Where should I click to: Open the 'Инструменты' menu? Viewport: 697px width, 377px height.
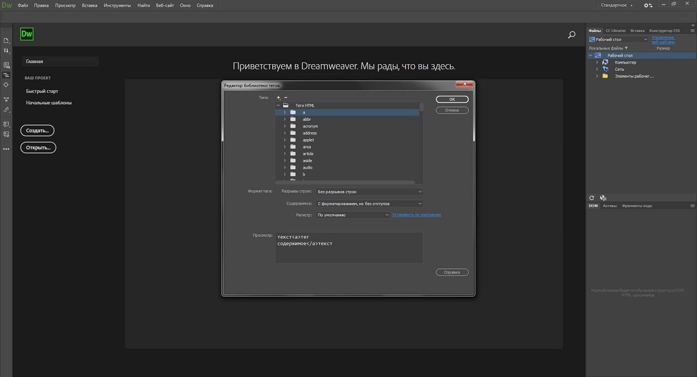pos(117,5)
